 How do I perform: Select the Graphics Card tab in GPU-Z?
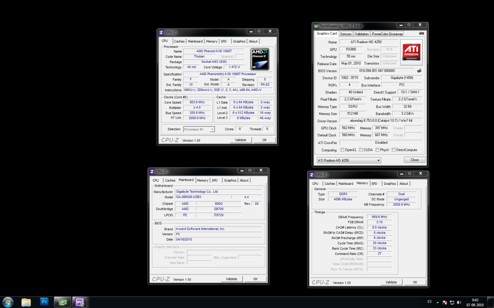[x=327, y=33]
